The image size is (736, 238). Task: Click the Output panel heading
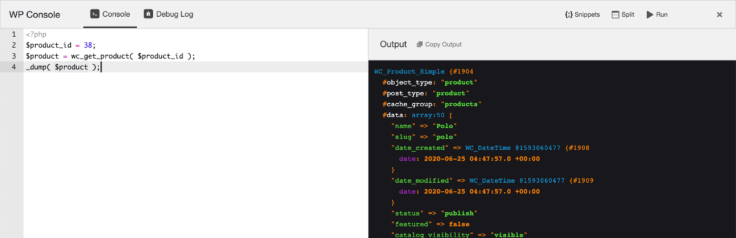(393, 44)
